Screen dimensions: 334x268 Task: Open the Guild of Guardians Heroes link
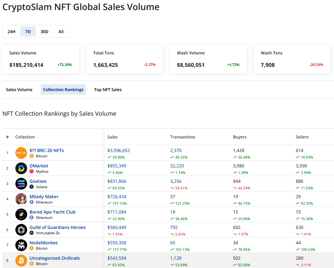[x=58, y=227]
